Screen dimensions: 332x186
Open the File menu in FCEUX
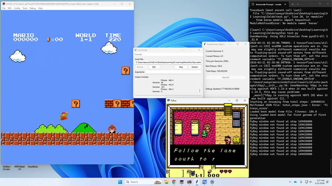click(4, 8)
